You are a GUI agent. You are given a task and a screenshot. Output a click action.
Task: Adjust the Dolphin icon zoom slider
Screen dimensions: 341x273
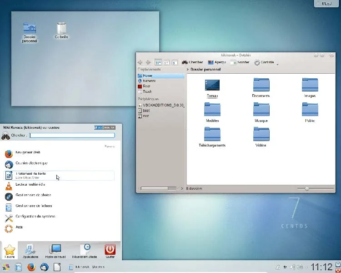[307, 188]
